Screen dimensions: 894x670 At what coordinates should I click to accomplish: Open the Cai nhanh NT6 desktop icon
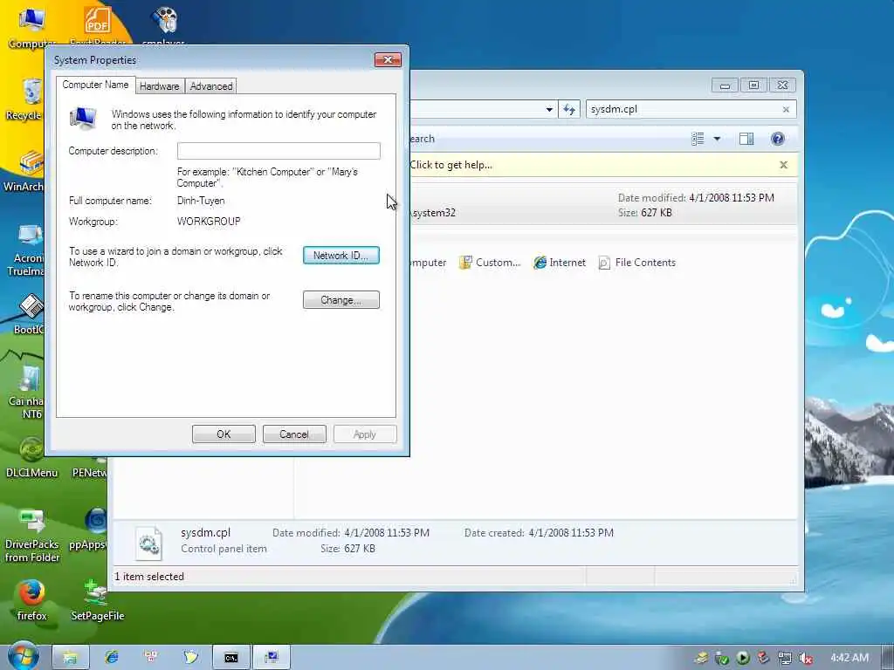(26, 392)
